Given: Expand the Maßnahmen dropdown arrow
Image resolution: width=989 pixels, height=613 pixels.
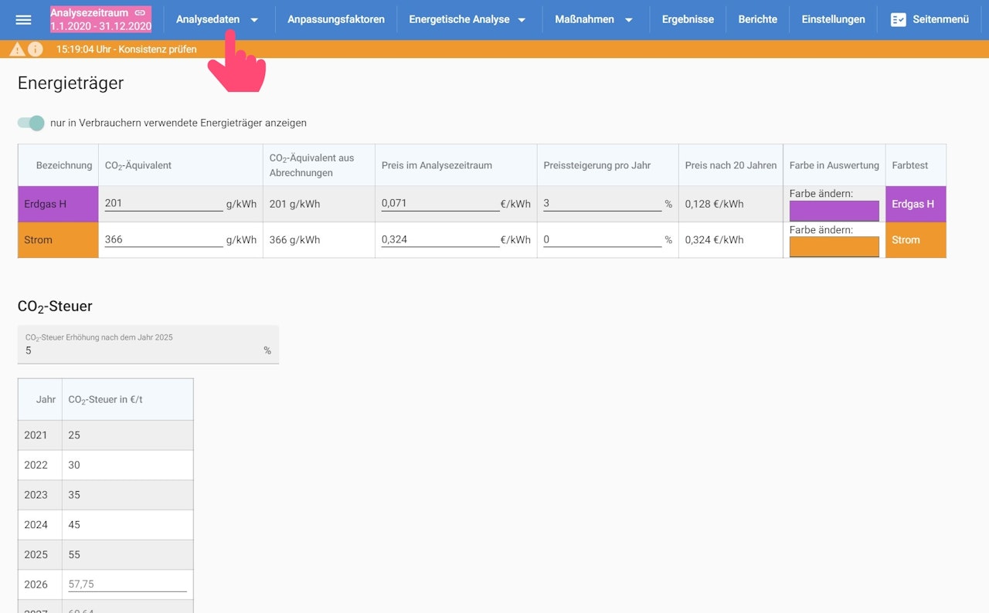Looking at the screenshot, I should tap(628, 20).
